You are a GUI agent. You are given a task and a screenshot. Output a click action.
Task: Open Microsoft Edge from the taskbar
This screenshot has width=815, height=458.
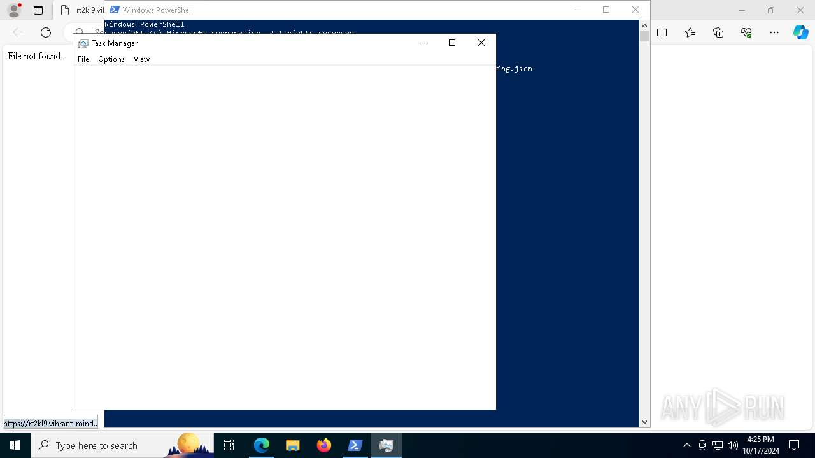click(262, 445)
